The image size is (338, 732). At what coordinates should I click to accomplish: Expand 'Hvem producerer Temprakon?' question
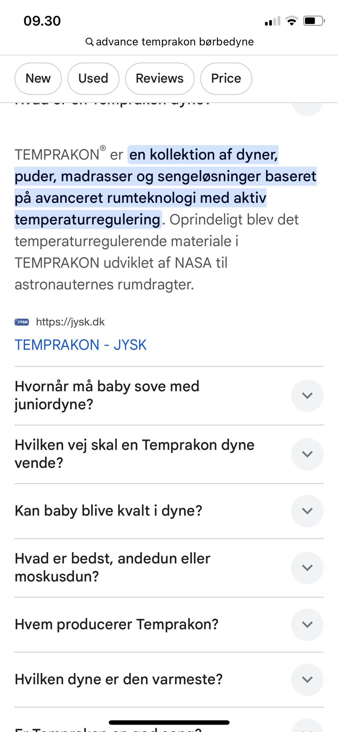click(x=307, y=624)
